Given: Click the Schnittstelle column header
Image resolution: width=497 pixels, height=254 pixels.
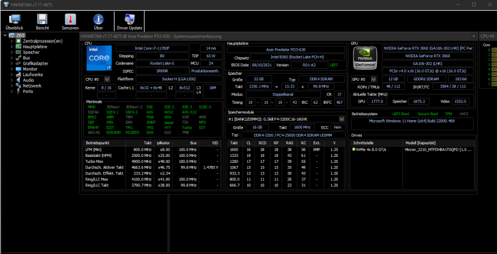Looking at the screenshot, I should point(376,143).
